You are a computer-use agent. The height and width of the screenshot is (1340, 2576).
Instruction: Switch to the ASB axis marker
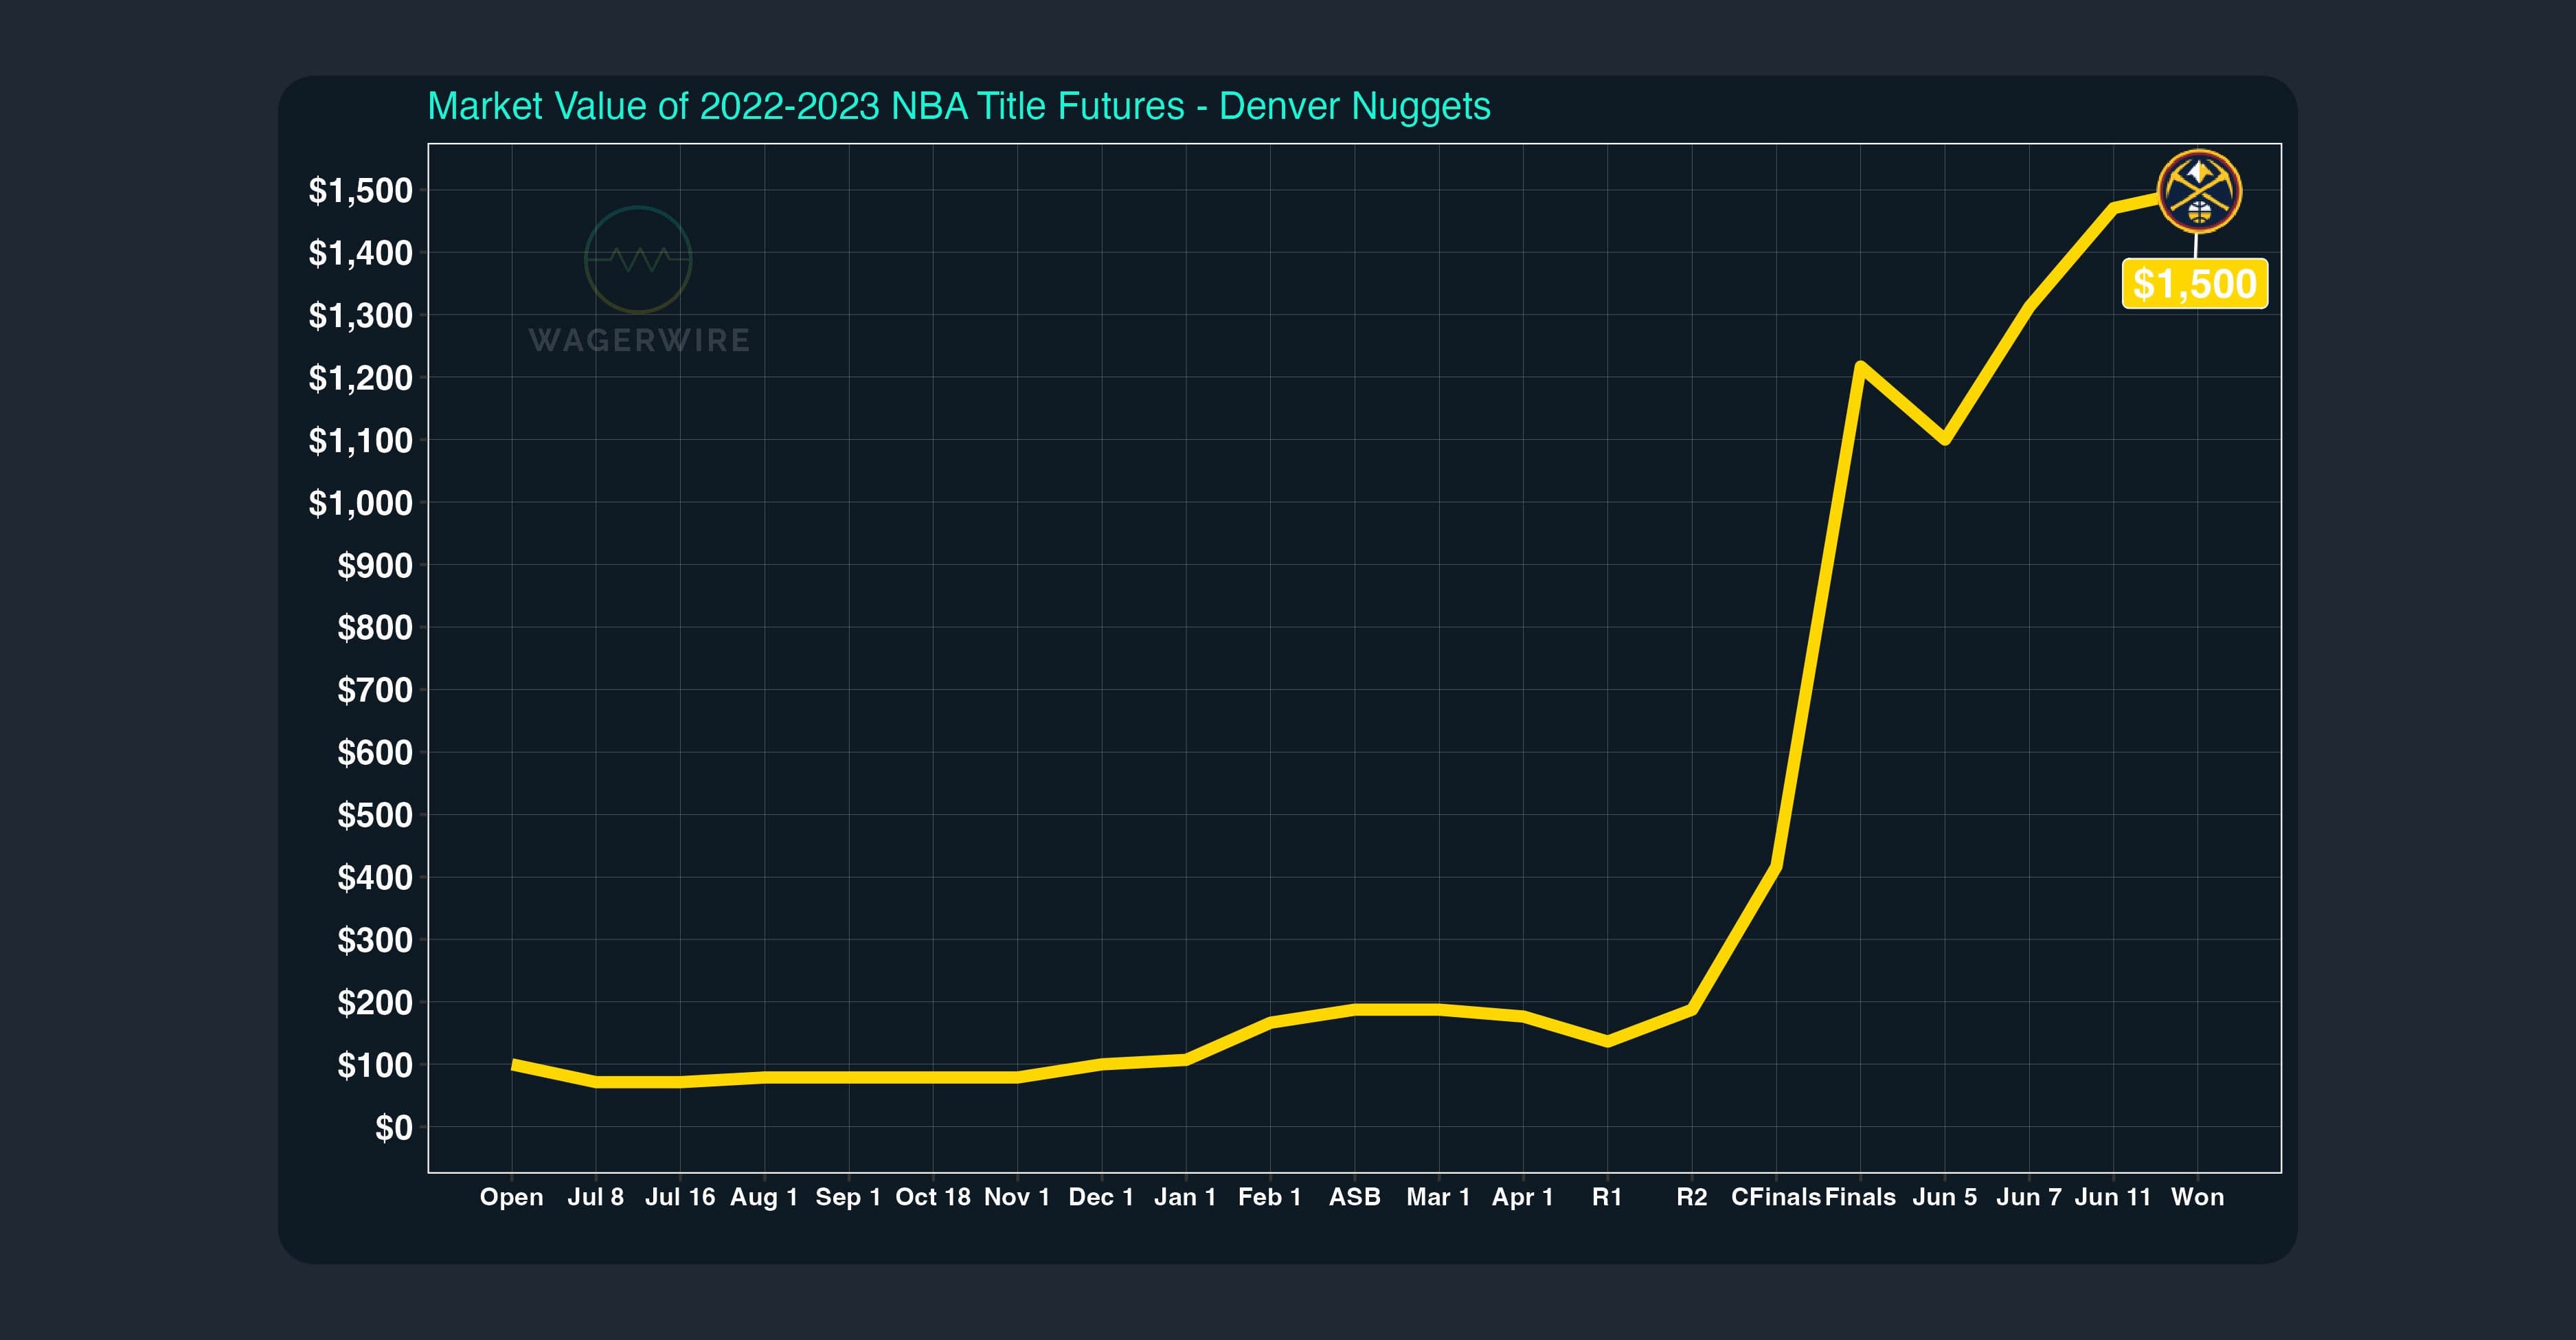[1354, 1197]
